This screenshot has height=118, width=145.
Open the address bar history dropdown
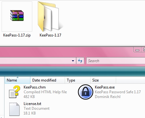tap(73, 61)
